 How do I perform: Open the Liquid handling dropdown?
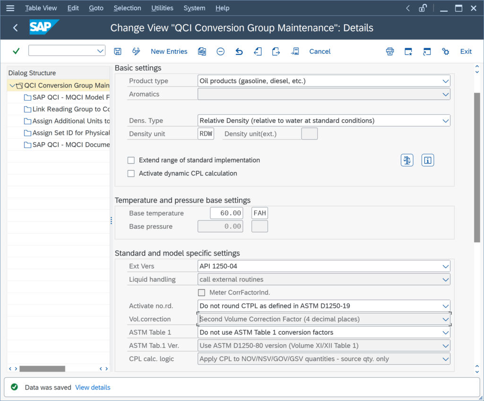pos(445,279)
